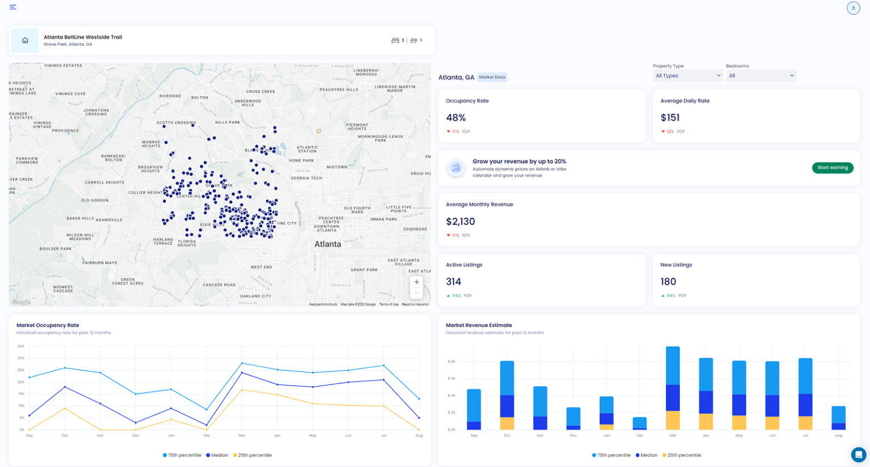870x467 pixels.
Task: Toggle 75th percentile in occupancy chart legend
Action: tap(182, 455)
